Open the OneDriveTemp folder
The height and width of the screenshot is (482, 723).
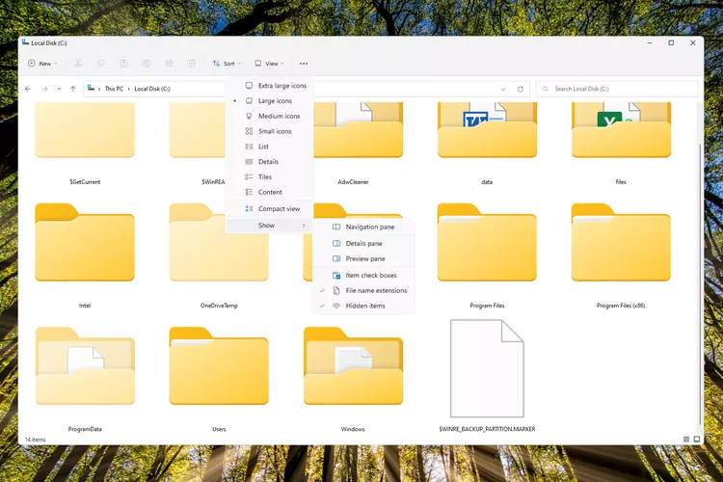(219, 255)
